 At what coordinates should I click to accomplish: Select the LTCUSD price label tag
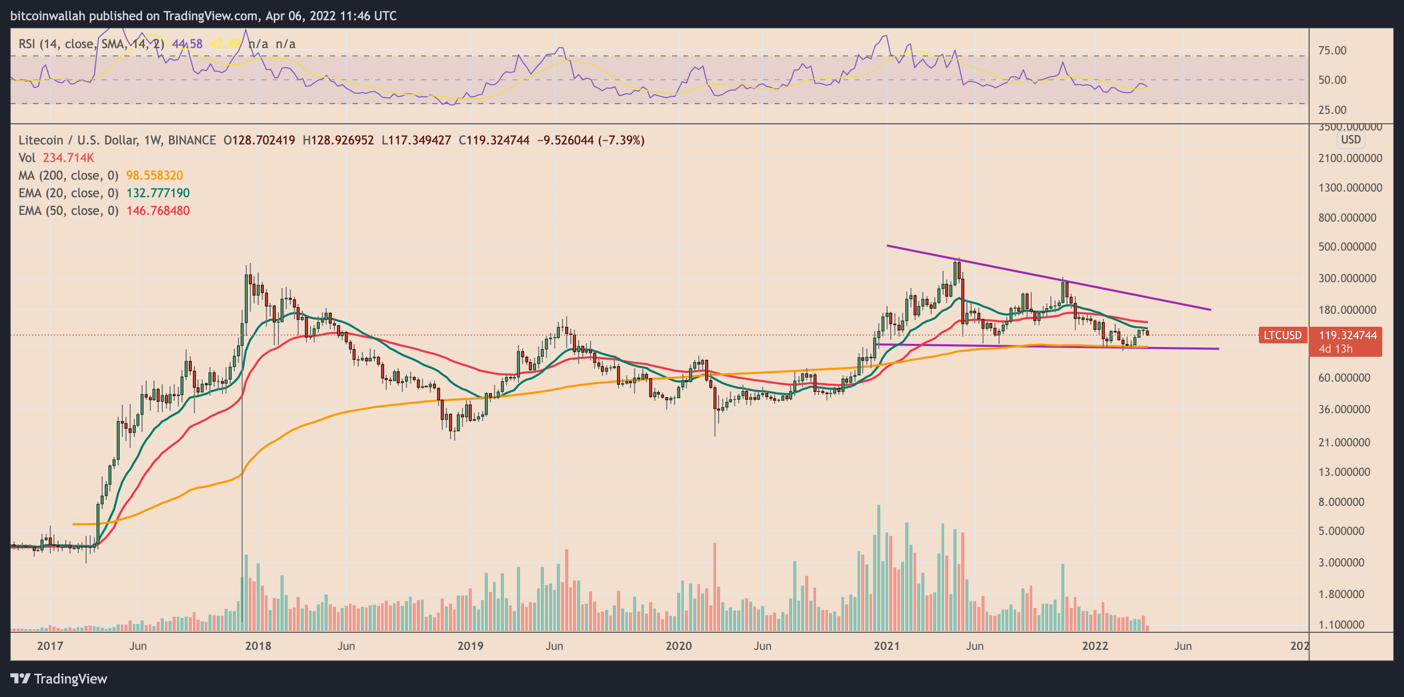click(x=1283, y=335)
